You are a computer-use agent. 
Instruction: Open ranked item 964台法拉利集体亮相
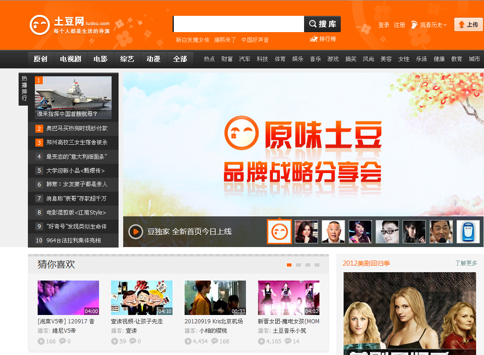point(73,241)
